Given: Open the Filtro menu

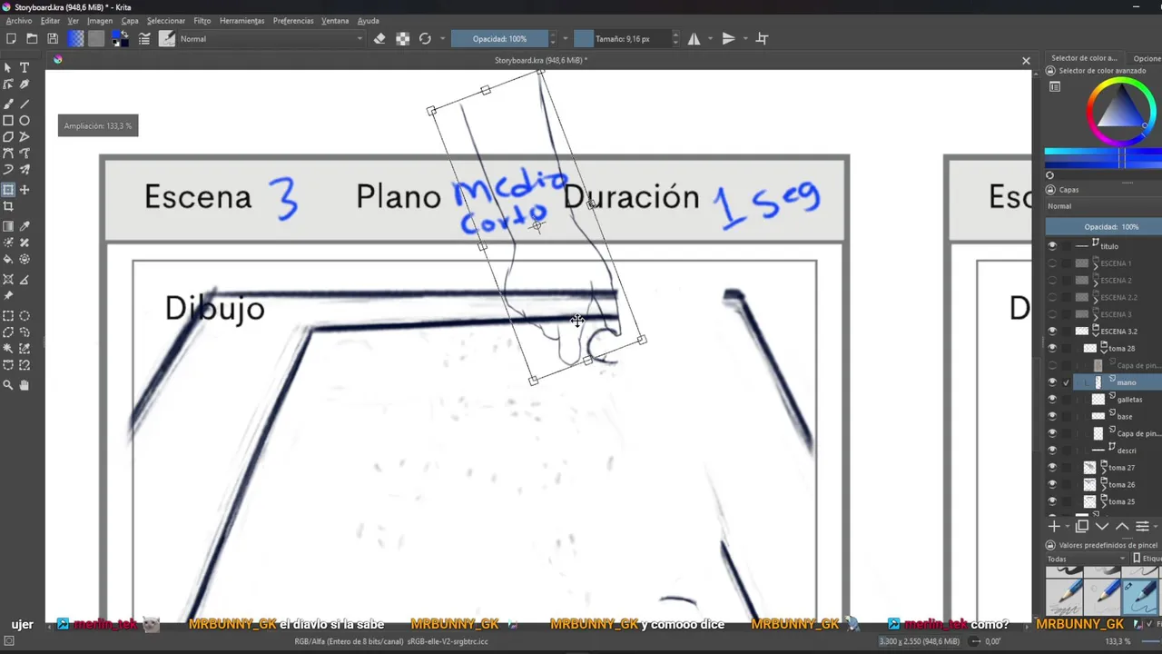Looking at the screenshot, I should click(x=202, y=21).
